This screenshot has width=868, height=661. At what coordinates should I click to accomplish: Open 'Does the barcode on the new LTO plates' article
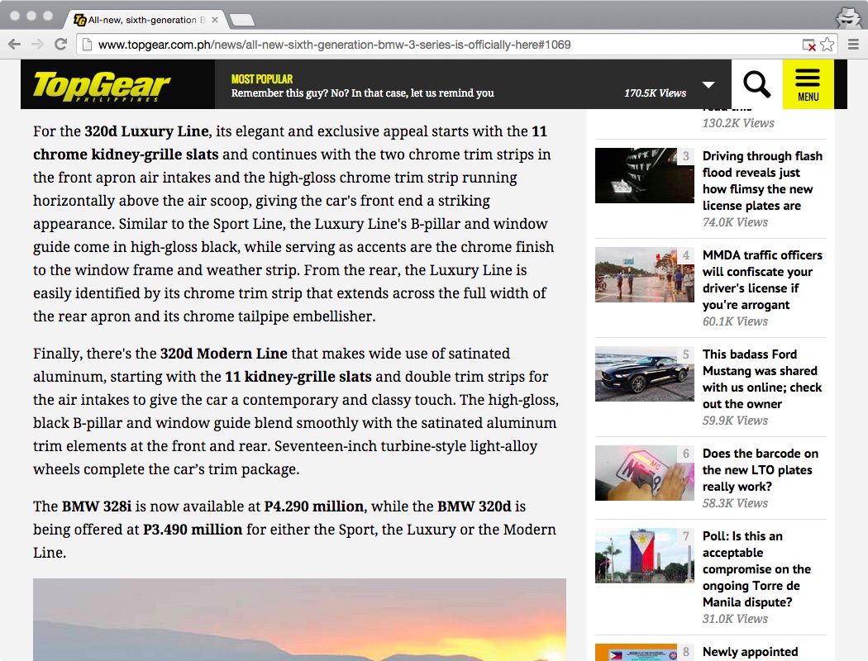pos(760,469)
